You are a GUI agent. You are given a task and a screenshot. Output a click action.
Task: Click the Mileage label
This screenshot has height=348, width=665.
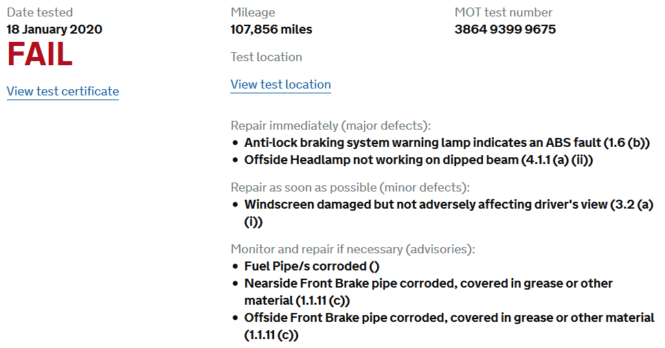click(253, 12)
